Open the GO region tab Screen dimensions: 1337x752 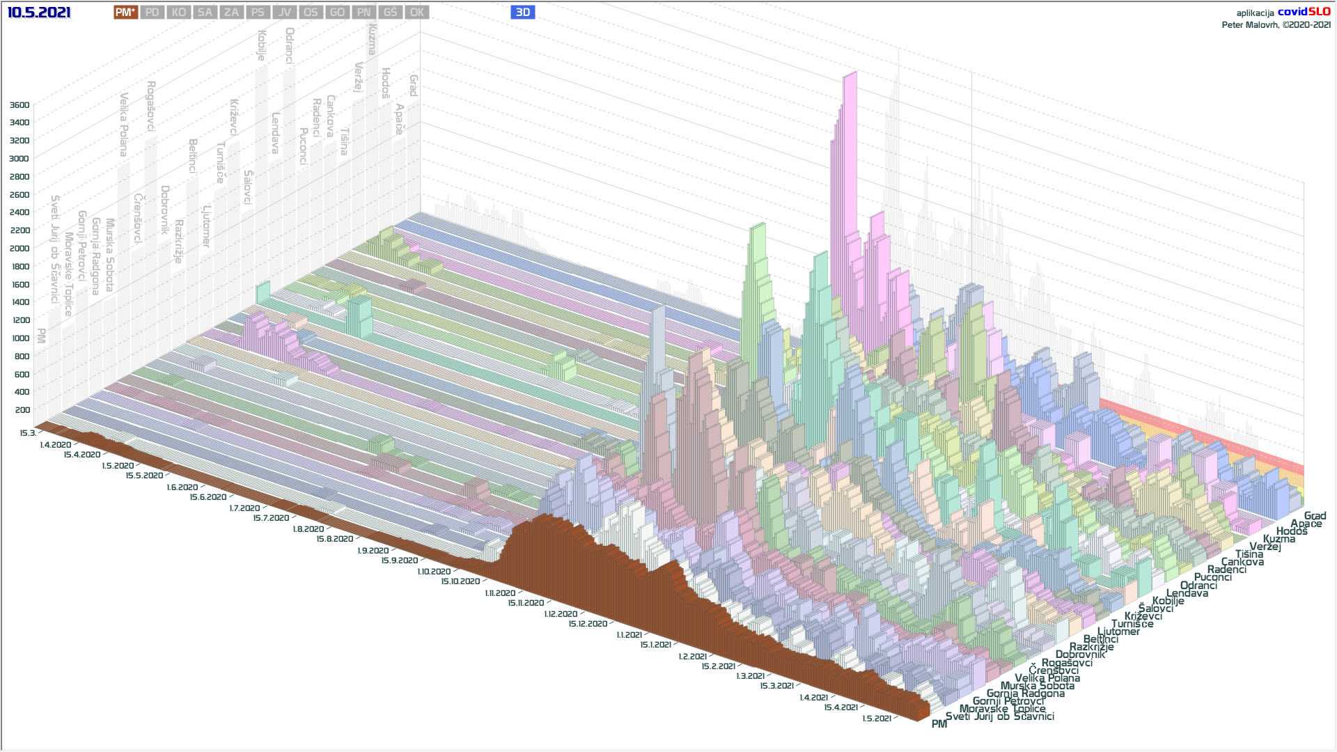[337, 13]
